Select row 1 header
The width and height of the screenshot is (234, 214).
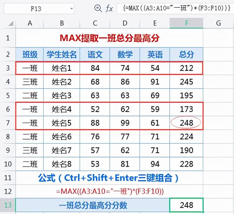pyautogui.click(x=8, y=38)
